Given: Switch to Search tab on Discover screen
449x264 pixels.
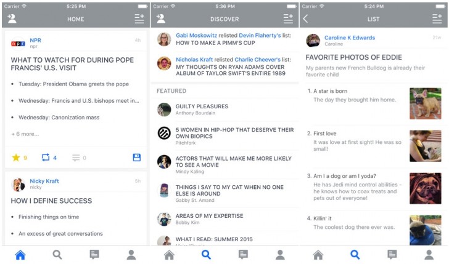Looking at the screenshot, I should (x=206, y=255).
